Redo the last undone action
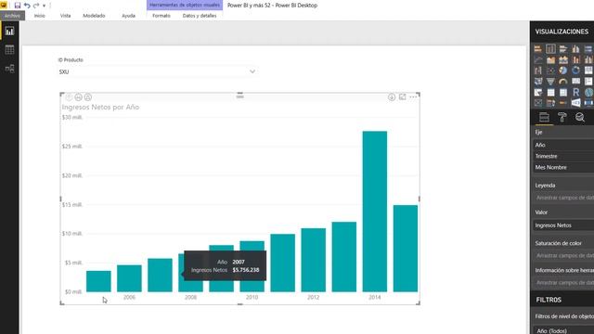The image size is (594, 334). (x=36, y=6)
